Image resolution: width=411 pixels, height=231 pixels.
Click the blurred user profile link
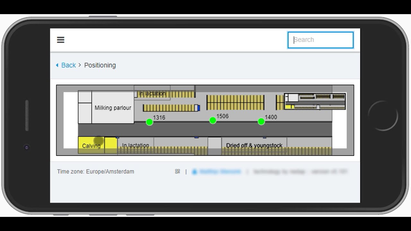pos(216,172)
